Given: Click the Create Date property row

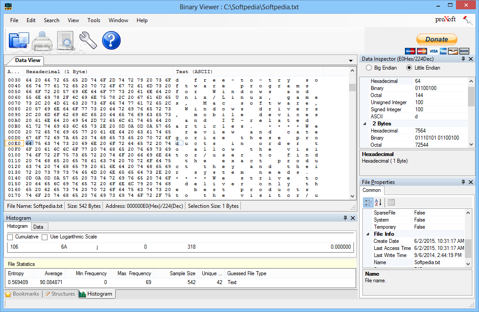Looking at the screenshot, I should pos(416,241).
